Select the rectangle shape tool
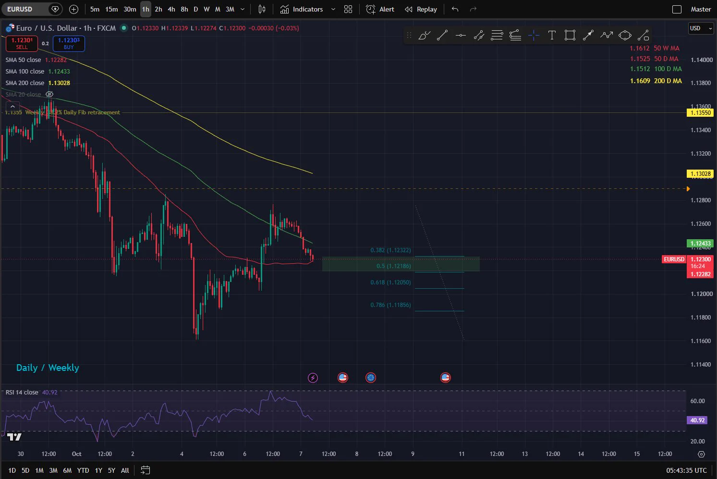The image size is (717, 479). (x=570, y=35)
